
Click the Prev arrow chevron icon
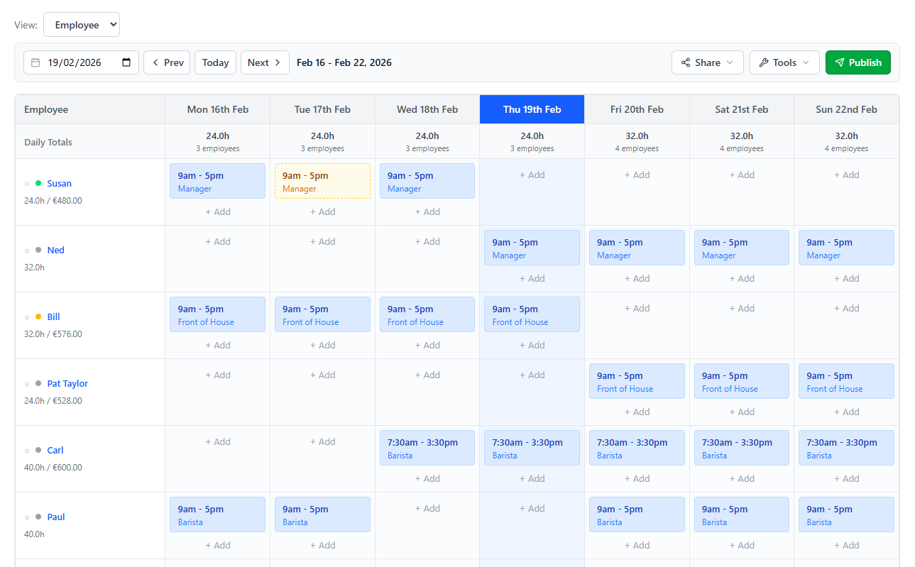tap(155, 62)
